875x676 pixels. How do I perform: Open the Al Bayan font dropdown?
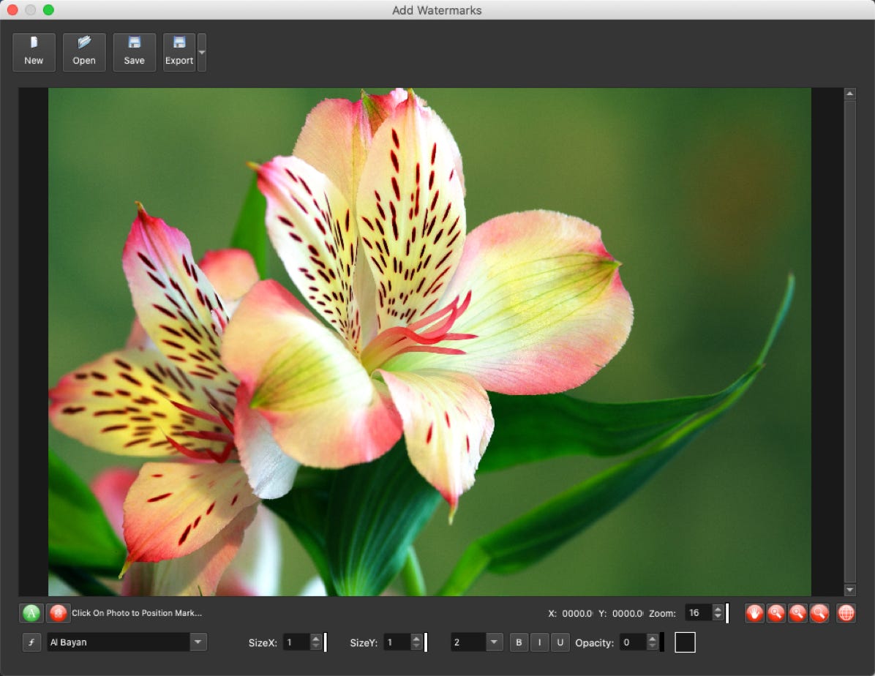pos(198,642)
